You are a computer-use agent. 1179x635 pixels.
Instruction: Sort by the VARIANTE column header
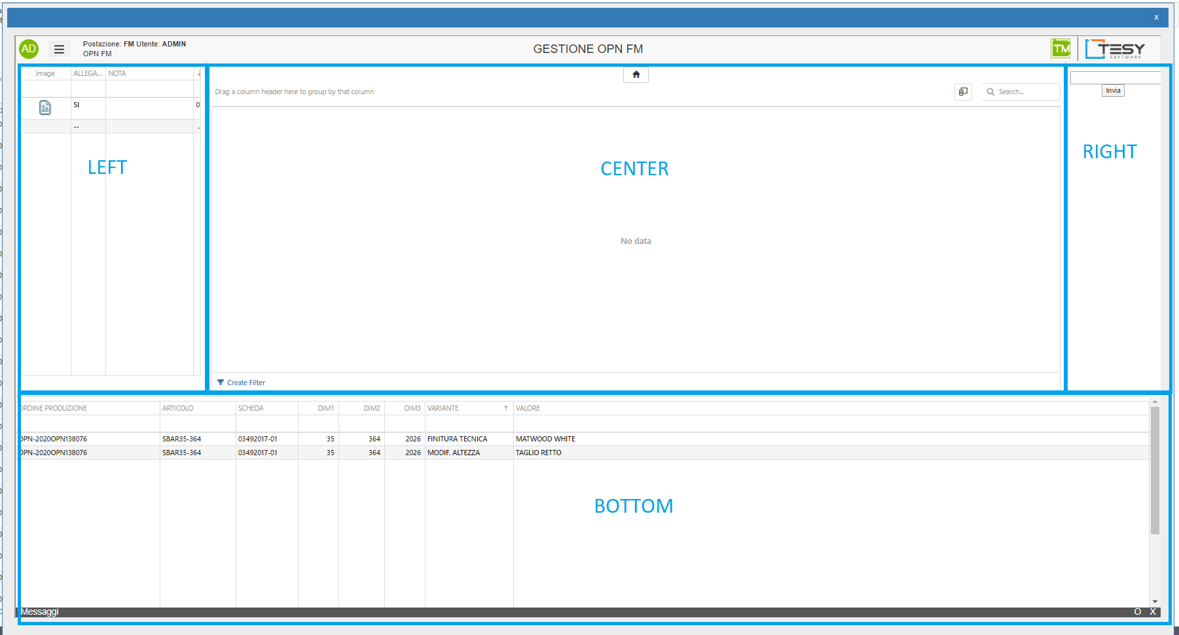tap(443, 408)
